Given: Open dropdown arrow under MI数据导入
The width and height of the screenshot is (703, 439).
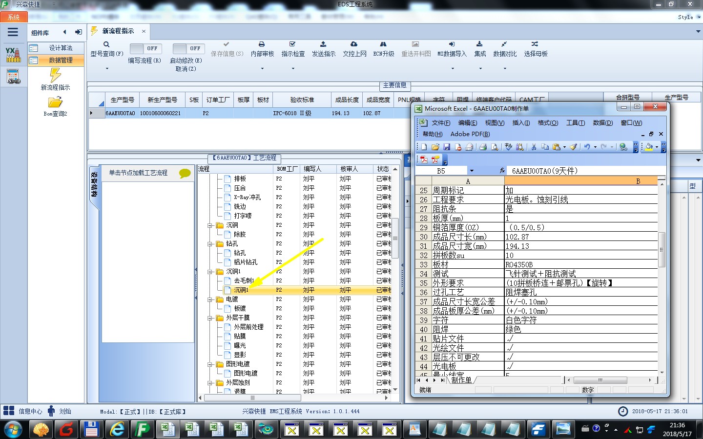Looking at the screenshot, I should pos(453,69).
